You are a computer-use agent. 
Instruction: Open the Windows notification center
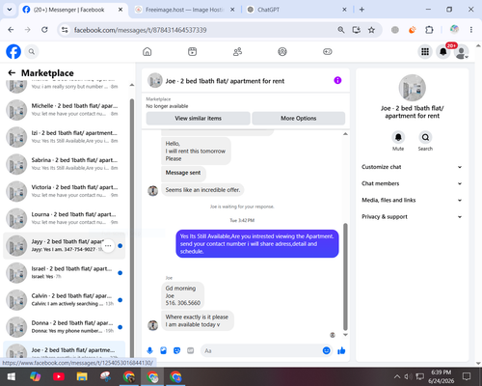[467, 376]
